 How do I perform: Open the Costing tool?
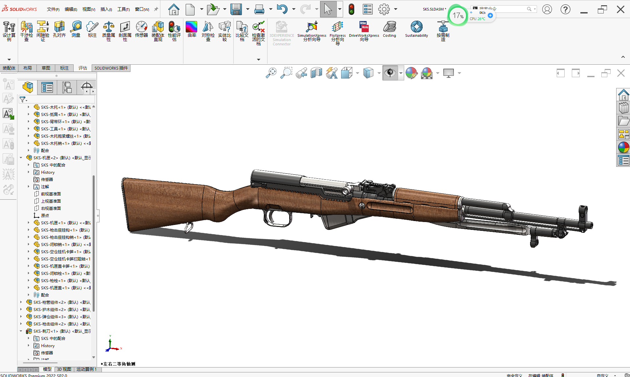click(x=389, y=29)
